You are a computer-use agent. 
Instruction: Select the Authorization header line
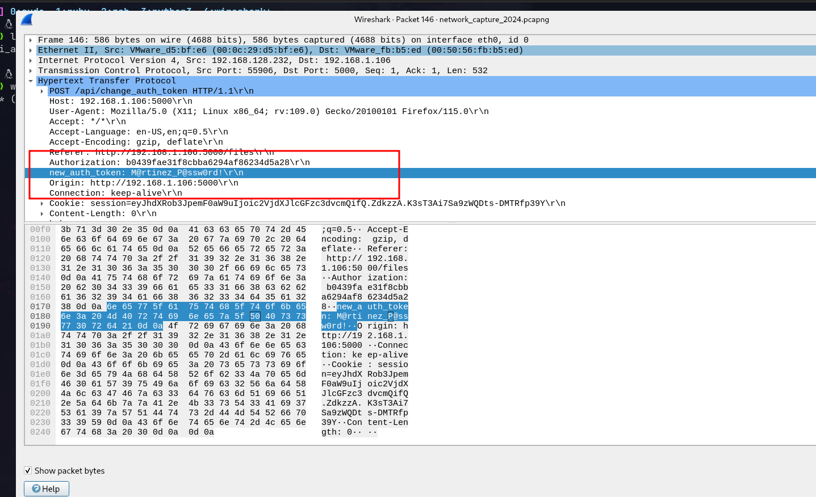179,163
